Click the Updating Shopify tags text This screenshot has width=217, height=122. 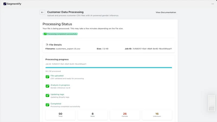tap(60, 97)
